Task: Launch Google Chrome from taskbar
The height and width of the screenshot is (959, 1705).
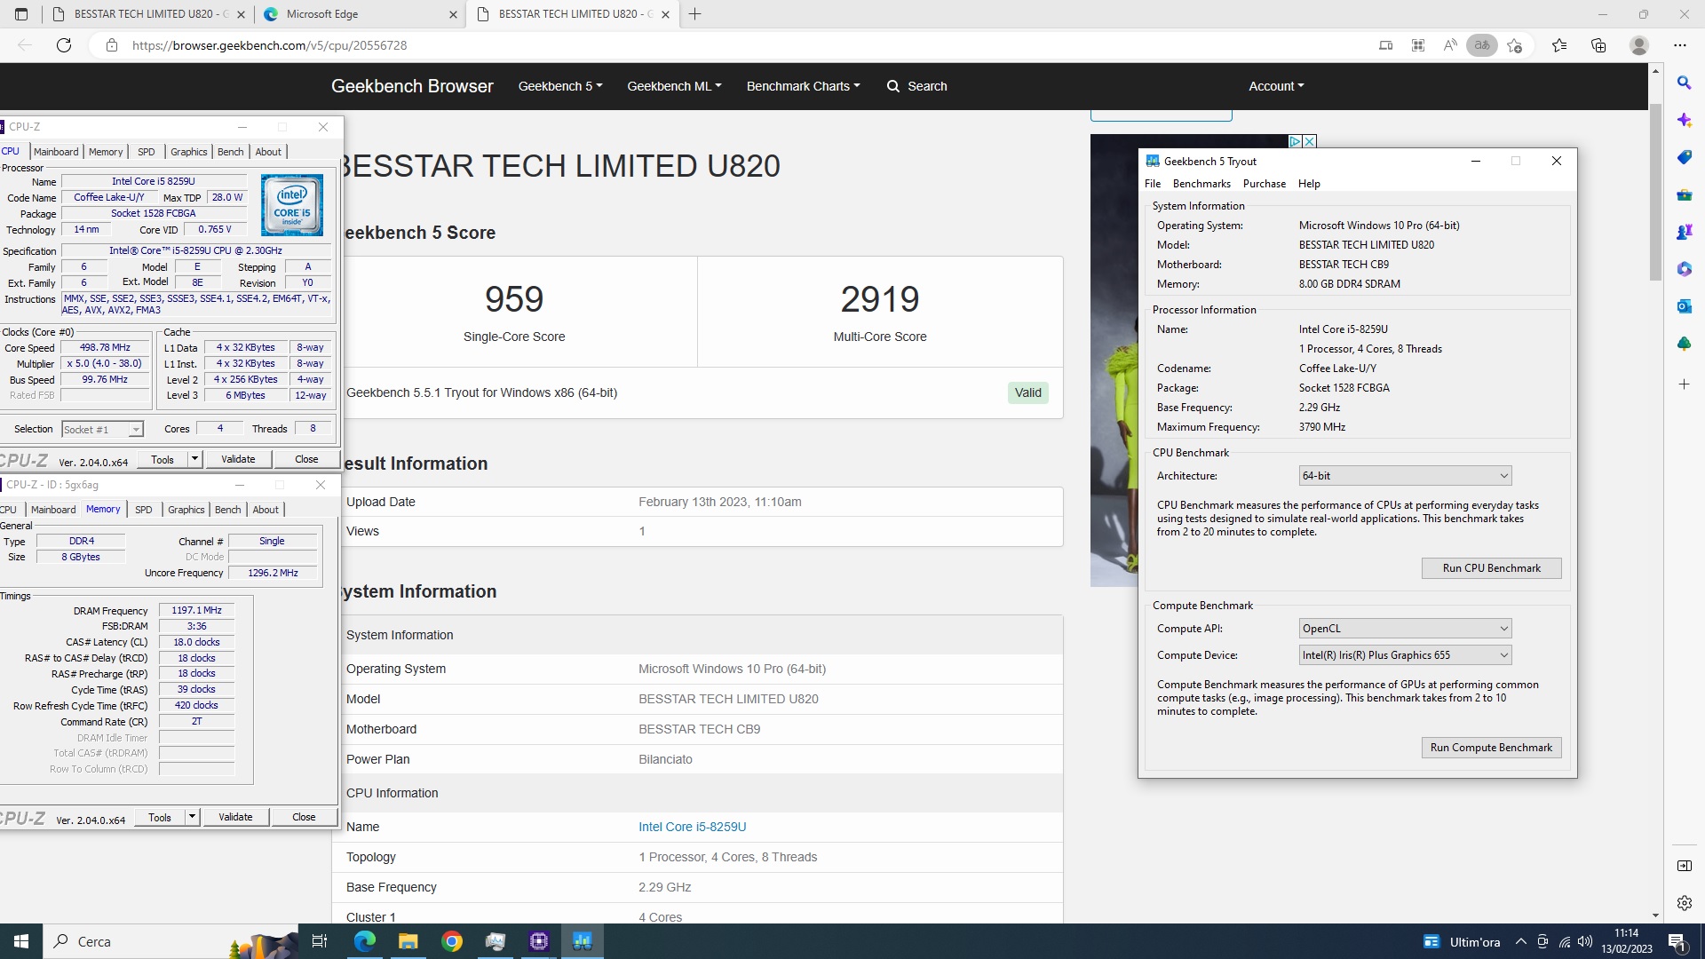Action: click(452, 941)
